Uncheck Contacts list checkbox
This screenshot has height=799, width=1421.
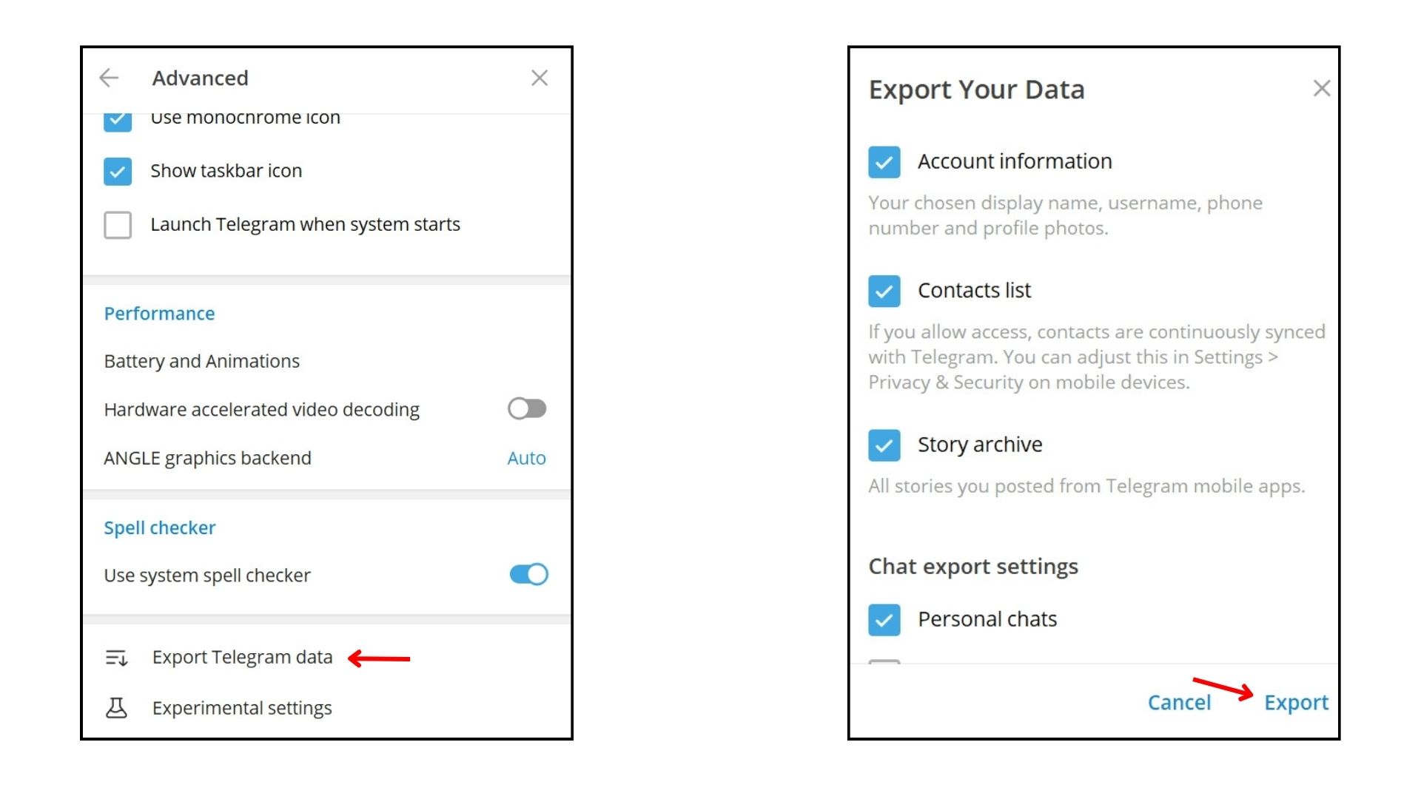pos(884,291)
